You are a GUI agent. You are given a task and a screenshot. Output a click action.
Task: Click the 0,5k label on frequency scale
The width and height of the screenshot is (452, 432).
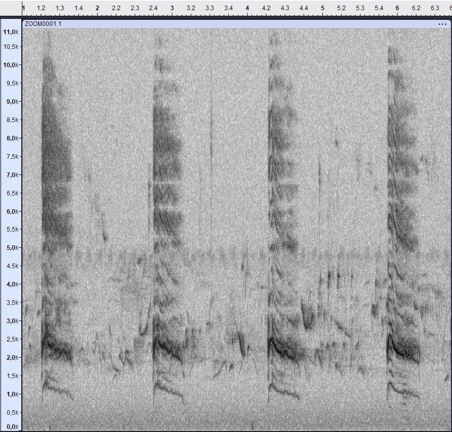click(x=13, y=413)
